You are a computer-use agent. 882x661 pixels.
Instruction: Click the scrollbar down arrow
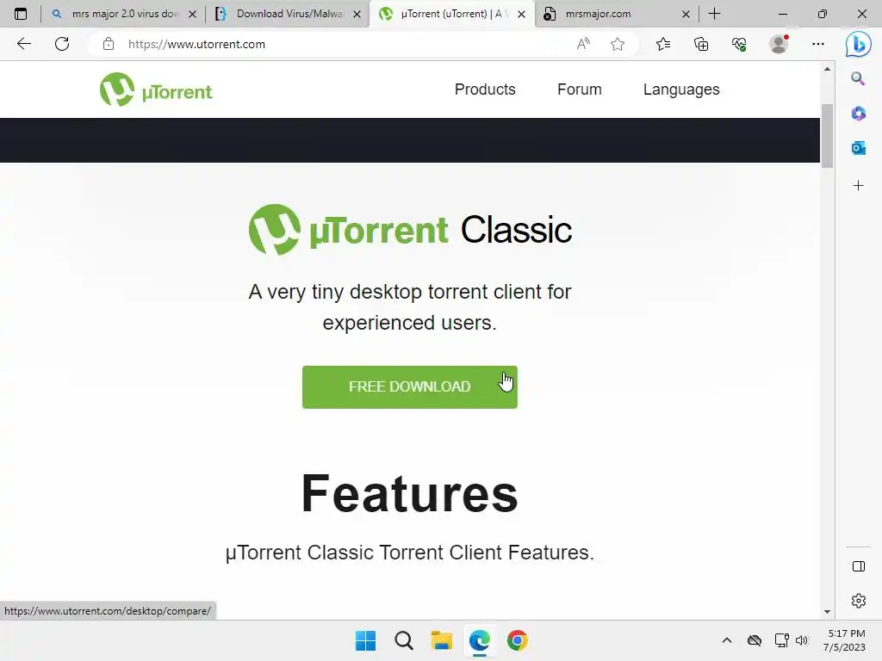coord(826,612)
